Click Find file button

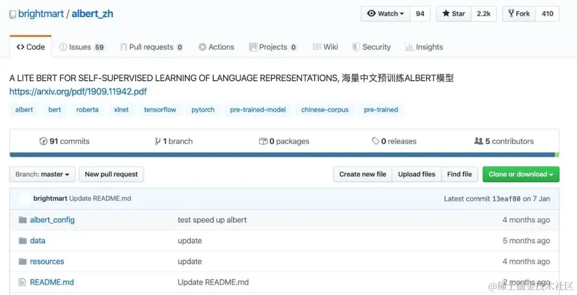pyautogui.click(x=459, y=174)
